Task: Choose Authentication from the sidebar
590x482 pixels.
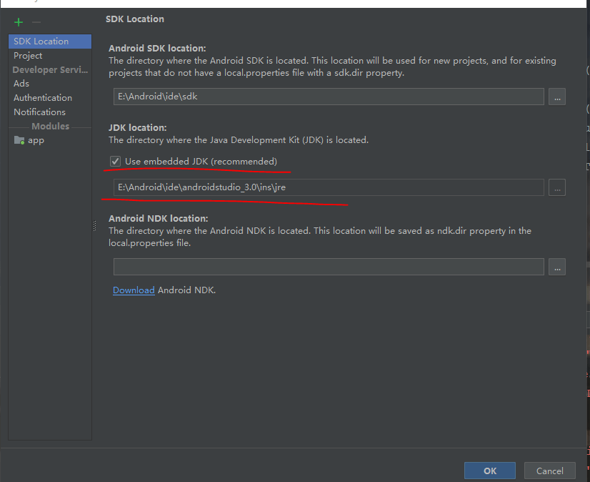Action: click(x=42, y=97)
